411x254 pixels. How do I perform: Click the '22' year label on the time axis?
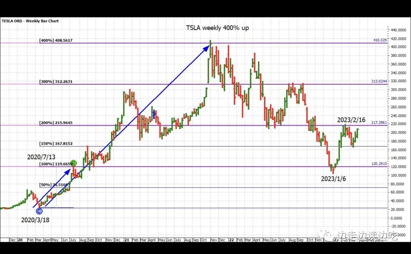[x=231, y=240]
